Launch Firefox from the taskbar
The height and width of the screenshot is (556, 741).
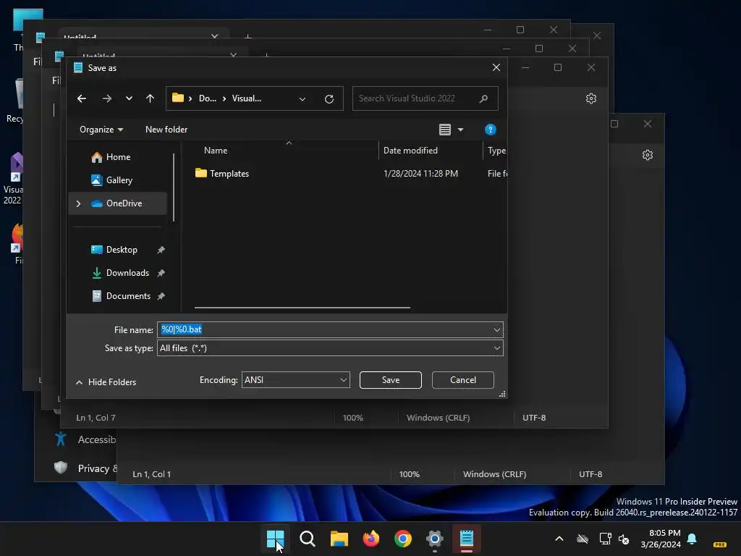(371, 539)
